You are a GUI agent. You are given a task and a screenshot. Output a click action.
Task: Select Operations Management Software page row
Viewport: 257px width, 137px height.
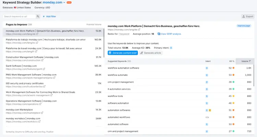tap(53, 102)
